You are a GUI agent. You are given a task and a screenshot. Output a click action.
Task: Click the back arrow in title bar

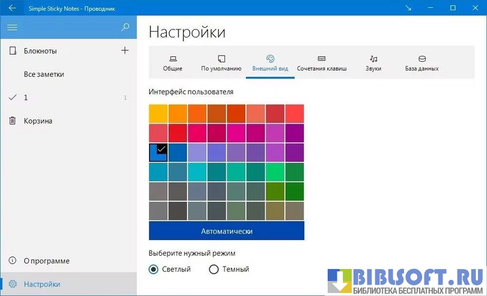coord(12,8)
